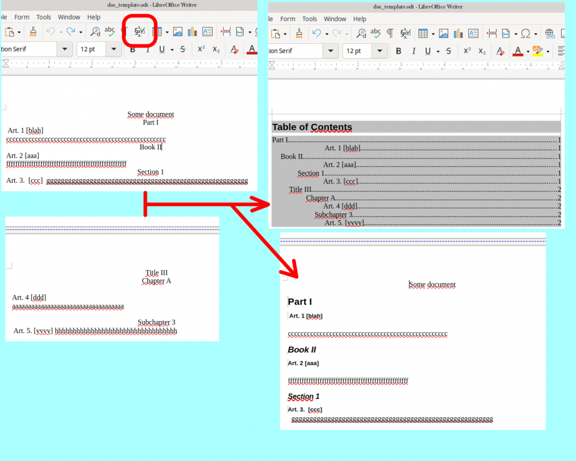This screenshot has width=576, height=461.
Task: Click the Paste icon in right window
Action: (275, 34)
